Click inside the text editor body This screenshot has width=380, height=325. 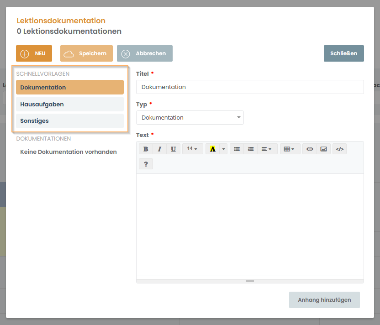[x=250, y=225]
